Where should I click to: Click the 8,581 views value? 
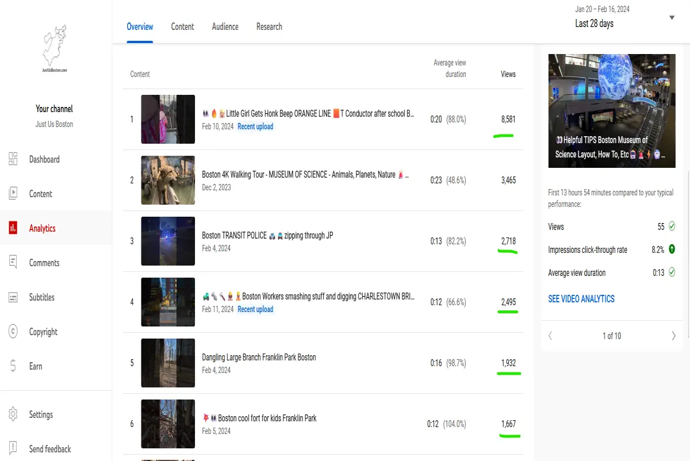pos(508,120)
